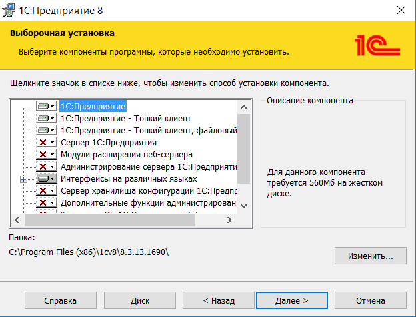Viewport: 416px width, 317px height.
Task: Select 1С:Предприятие item in component list
Action: 93,106
